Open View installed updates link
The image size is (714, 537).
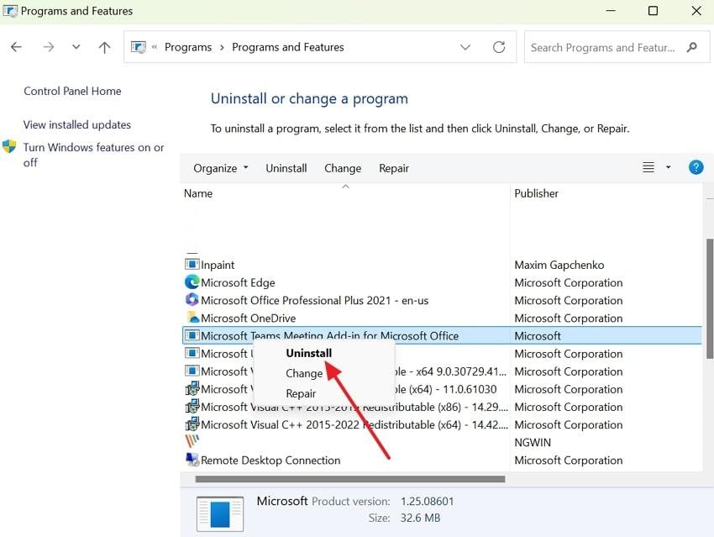pyautogui.click(x=77, y=125)
